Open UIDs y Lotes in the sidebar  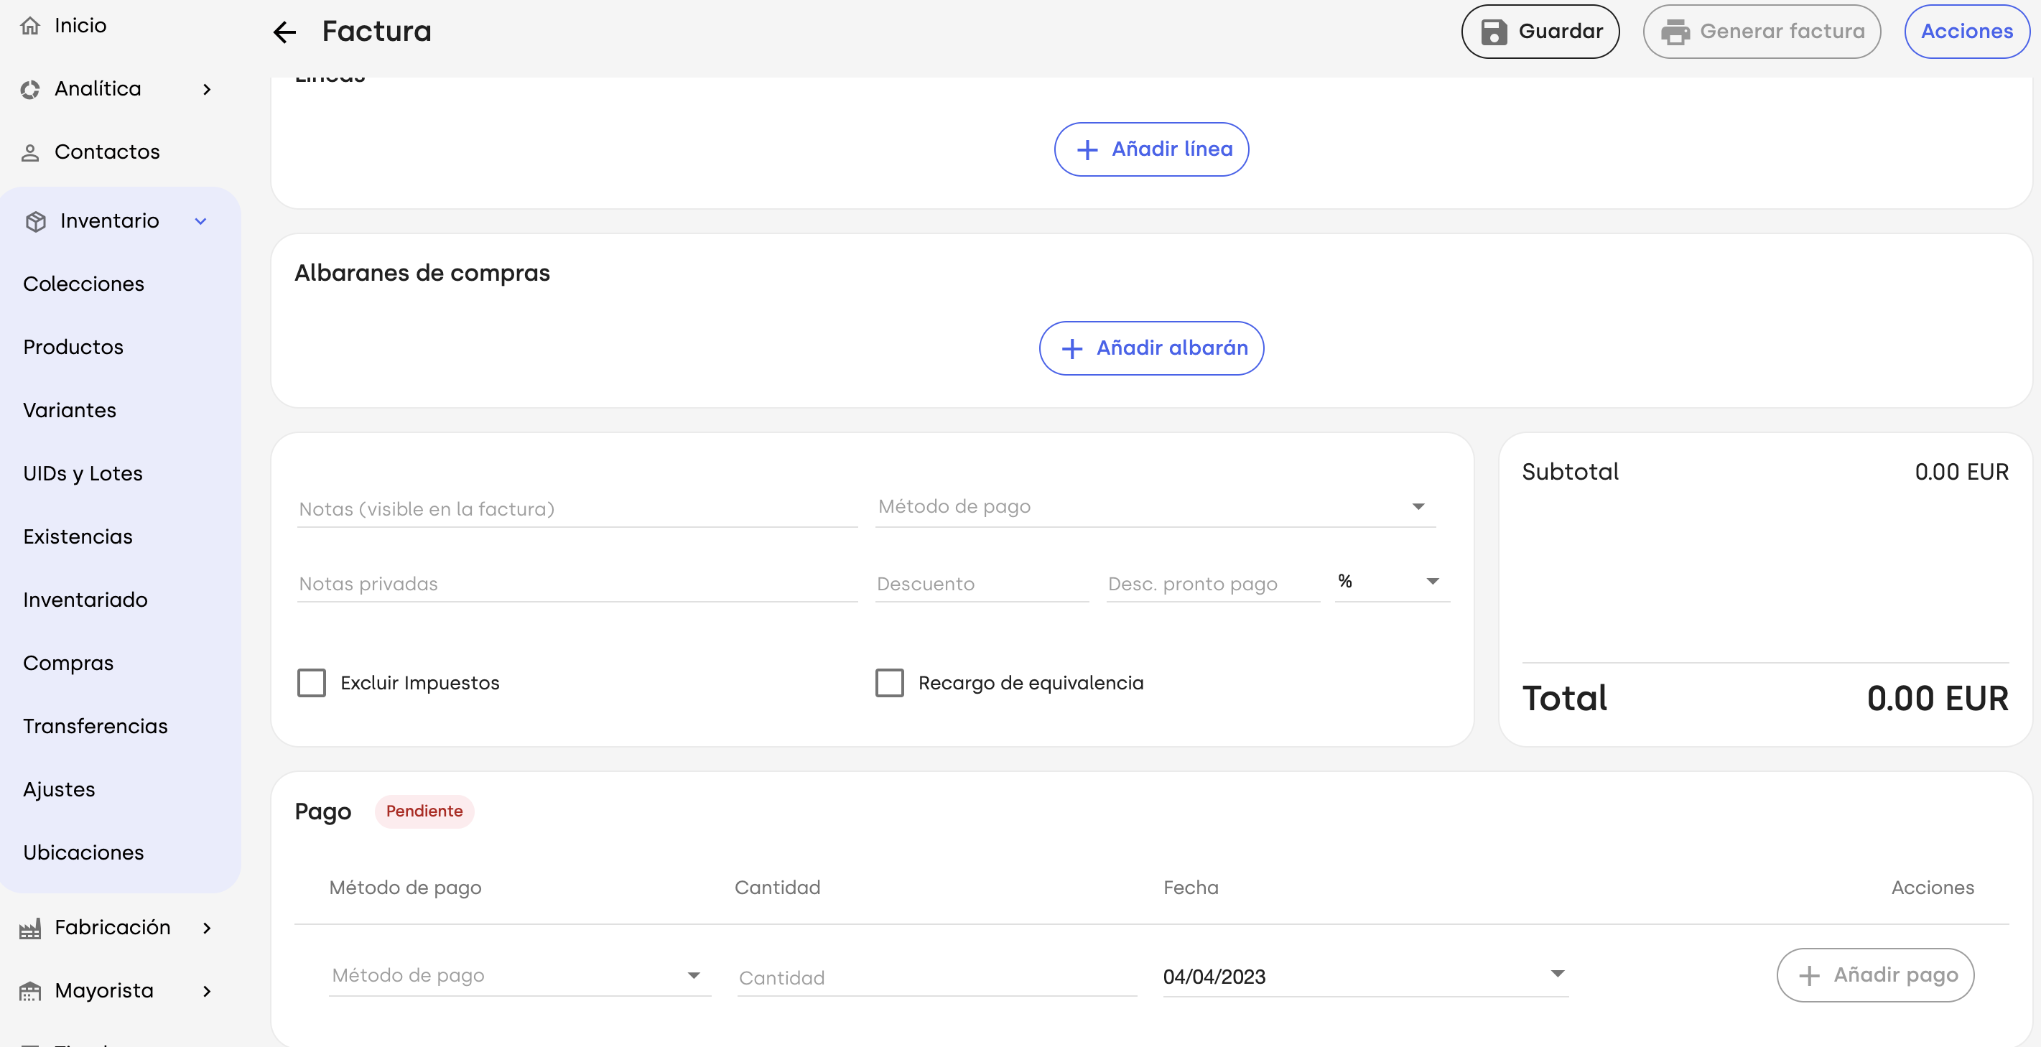(83, 474)
